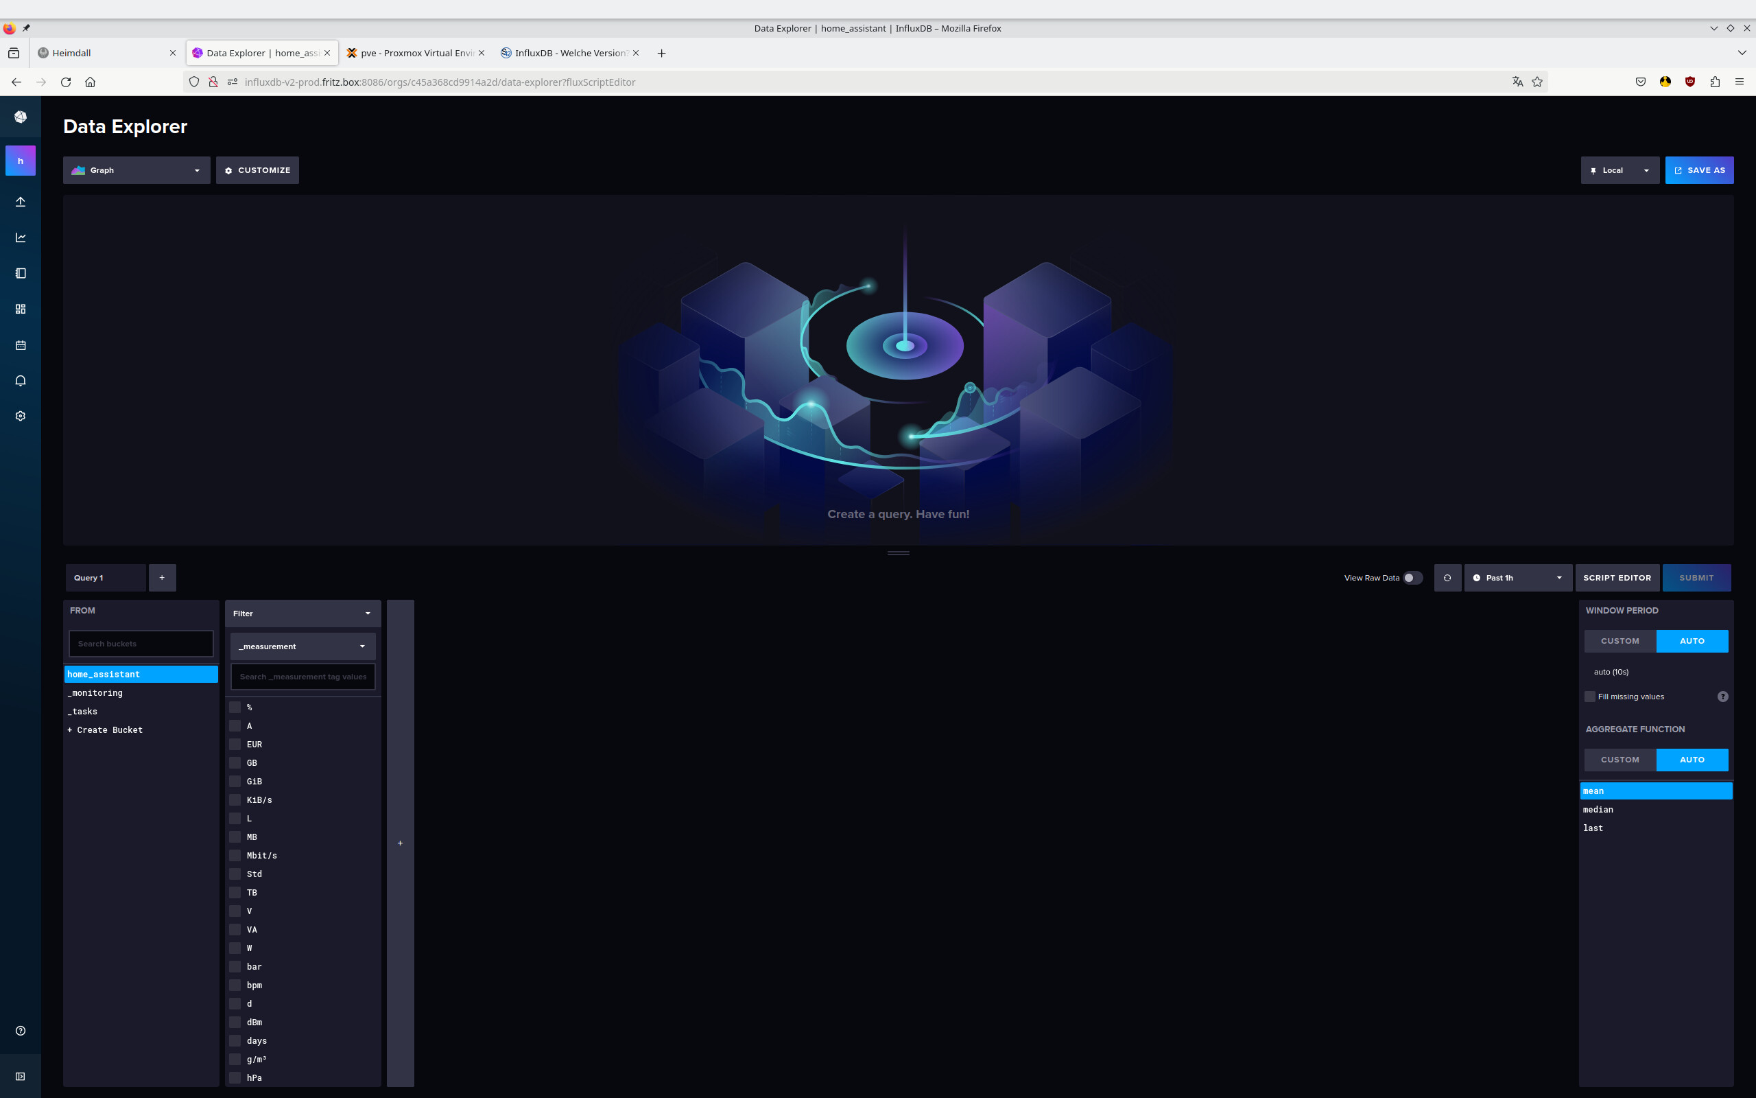The image size is (1756, 1098).
Task: Open the Past 1h time range dropdown
Action: pos(1518,578)
